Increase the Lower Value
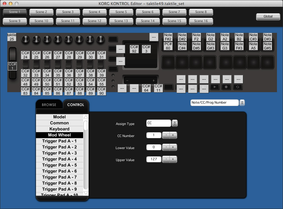Viewport: 283px width, 209px height. tap(173, 147)
